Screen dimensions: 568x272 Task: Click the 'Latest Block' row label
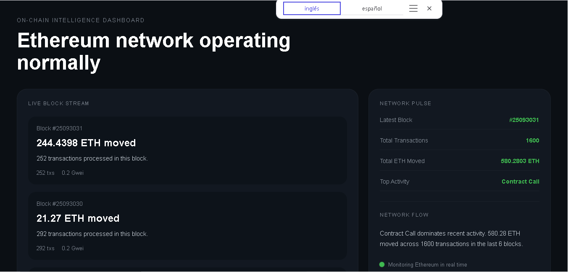[396, 120]
